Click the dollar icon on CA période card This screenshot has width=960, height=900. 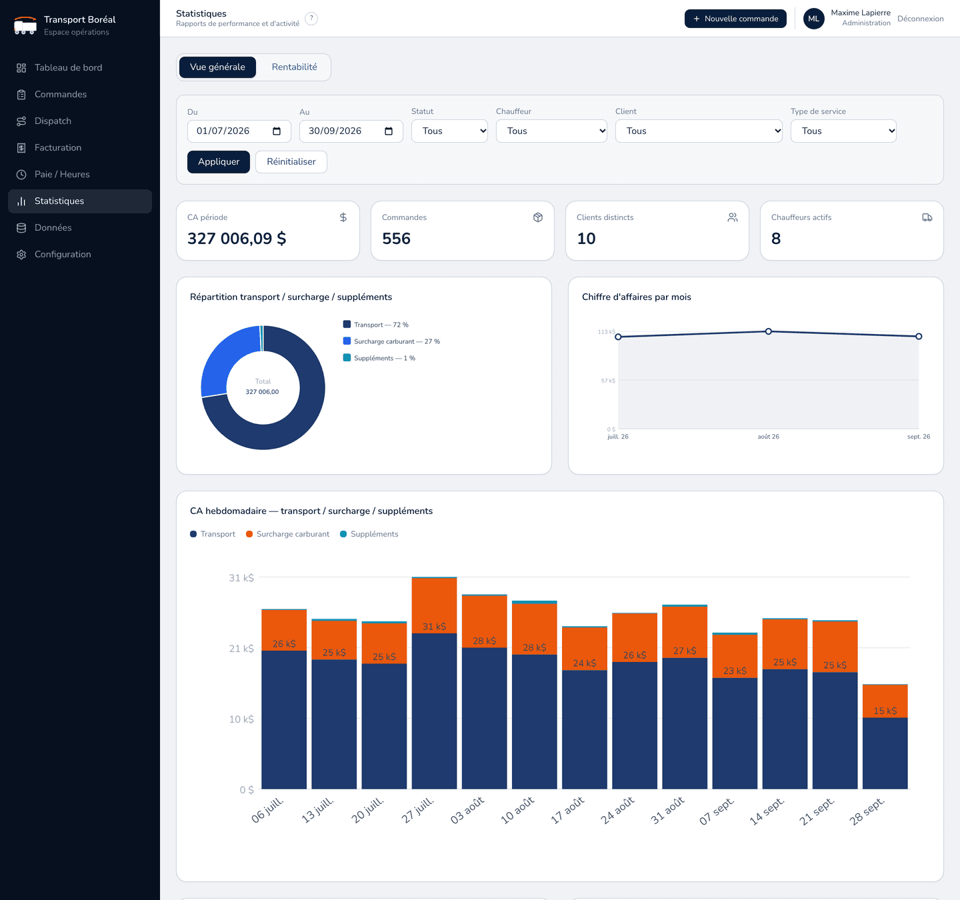tap(343, 217)
